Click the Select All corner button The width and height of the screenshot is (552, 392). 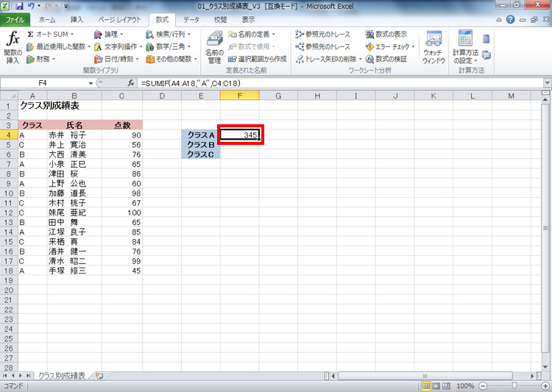click(x=9, y=96)
